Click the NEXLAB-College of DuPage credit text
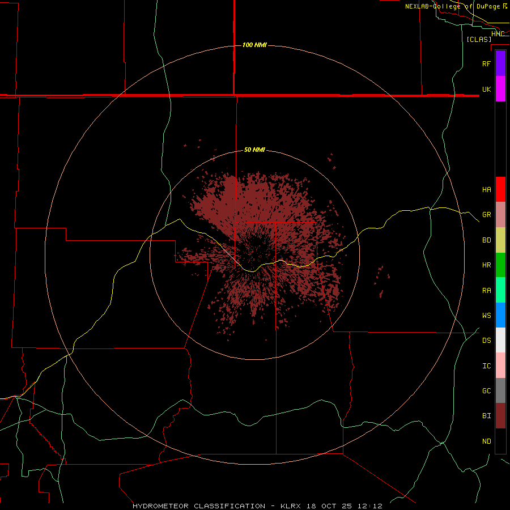510x510 pixels. (x=452, y=6)
